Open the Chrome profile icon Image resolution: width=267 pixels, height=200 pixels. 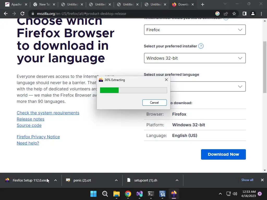click(x=253, y=14)
